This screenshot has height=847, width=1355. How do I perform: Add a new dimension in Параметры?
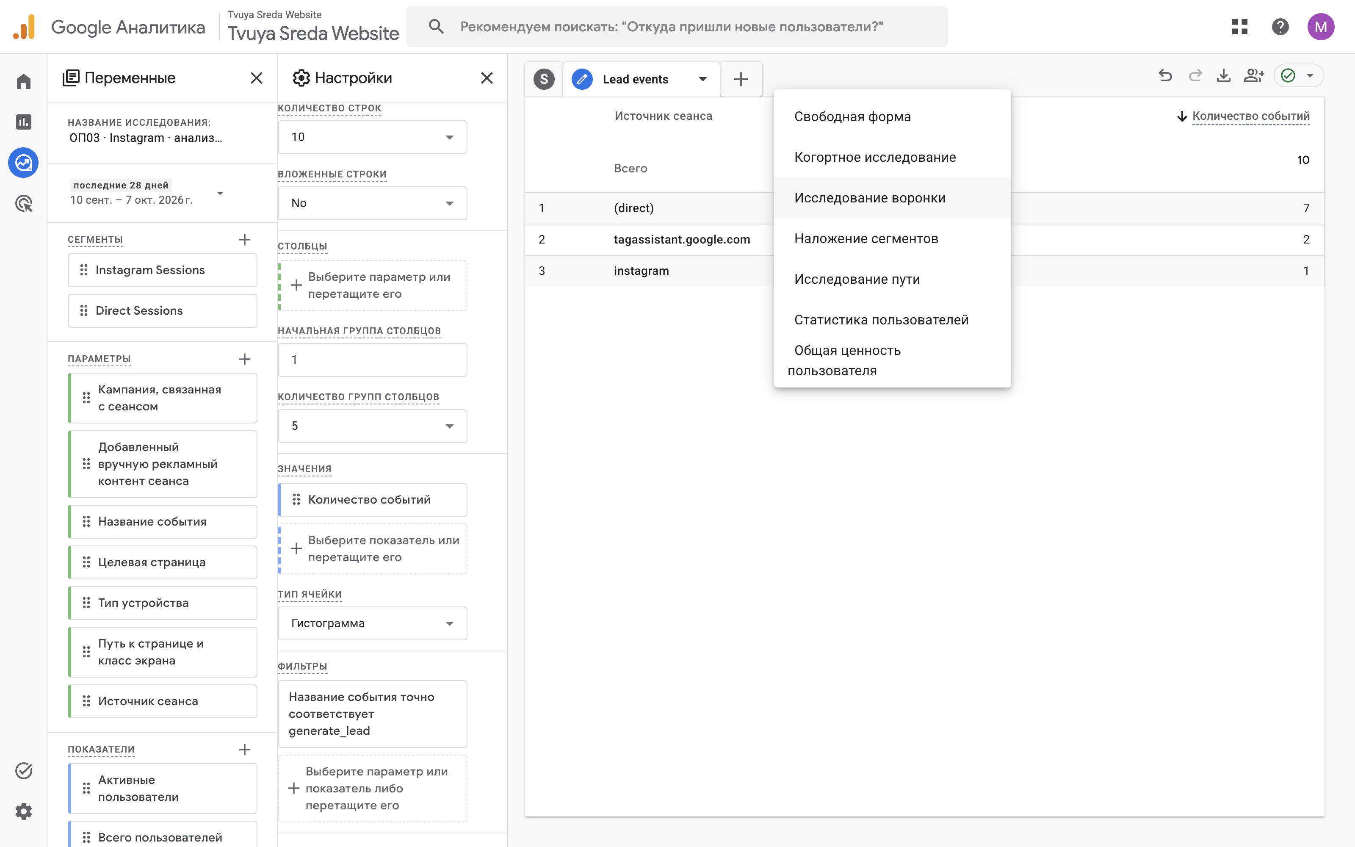[245, 359]
